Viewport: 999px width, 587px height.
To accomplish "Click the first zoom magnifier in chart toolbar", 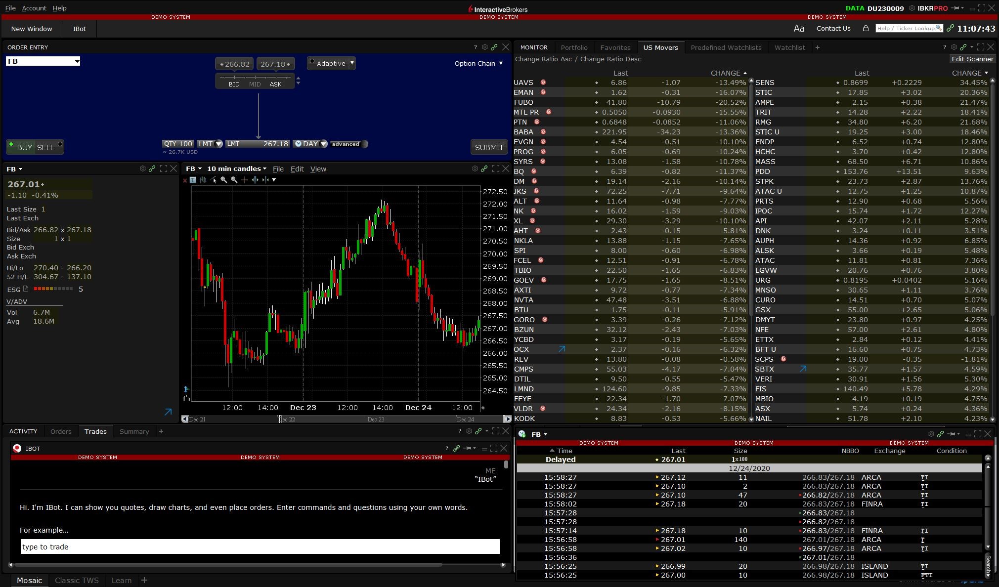I will (x=223, y=180).
